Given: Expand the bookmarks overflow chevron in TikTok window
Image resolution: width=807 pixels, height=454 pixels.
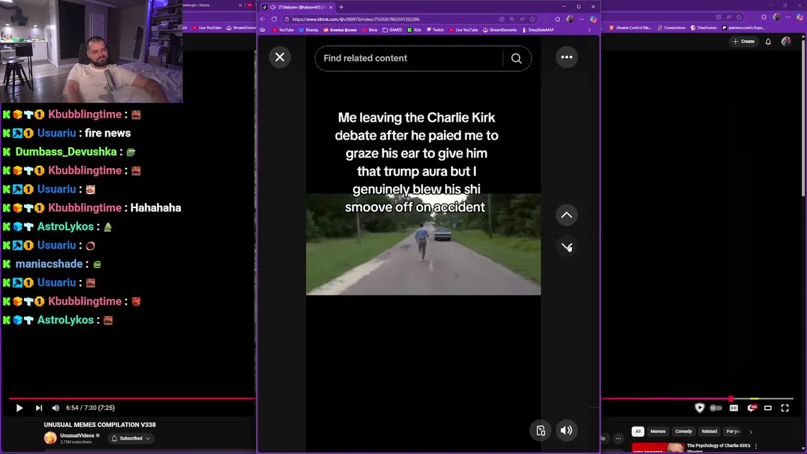Looking at the screenshot, I should coord(589,30).
